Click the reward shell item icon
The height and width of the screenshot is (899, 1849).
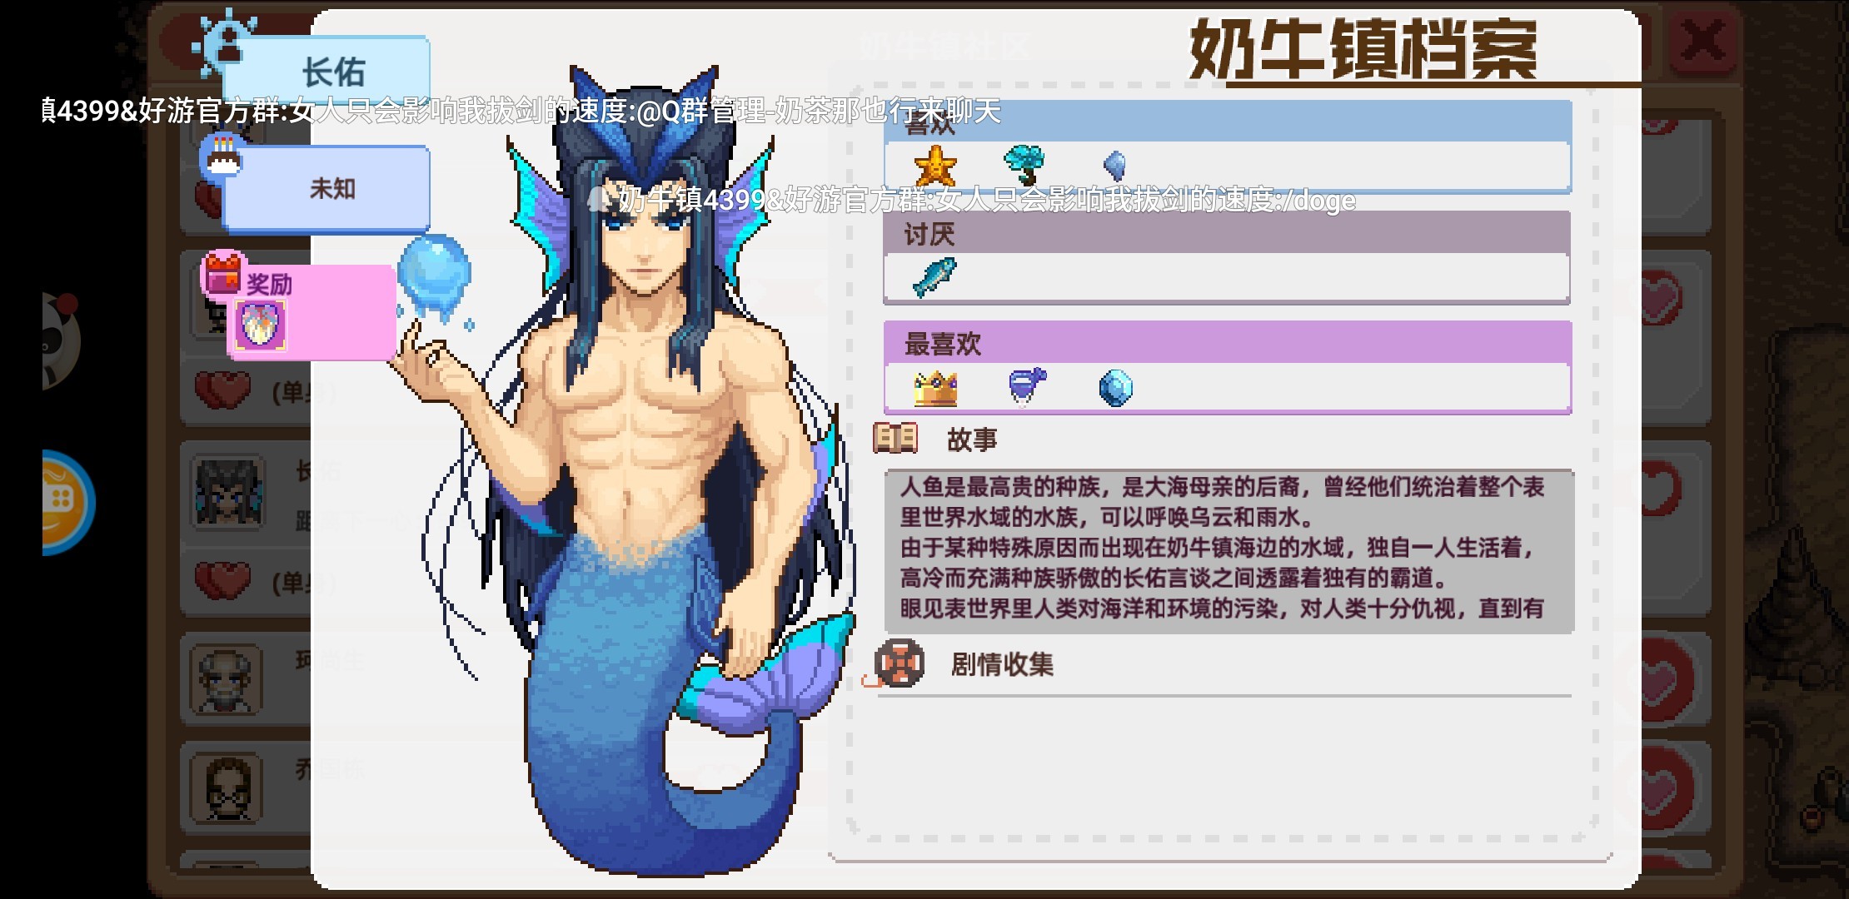tap(260, 325)
